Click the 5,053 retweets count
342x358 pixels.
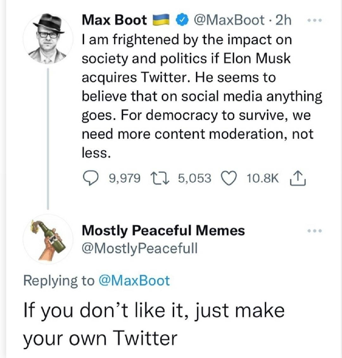click(194, 178)
